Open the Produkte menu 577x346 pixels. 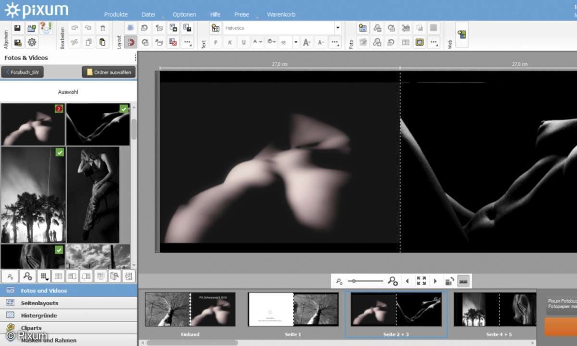coord(116,14)
